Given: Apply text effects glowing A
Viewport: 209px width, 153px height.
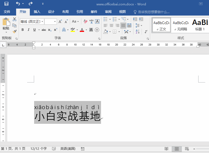Looking at the screenshot, I should [64, 30].
